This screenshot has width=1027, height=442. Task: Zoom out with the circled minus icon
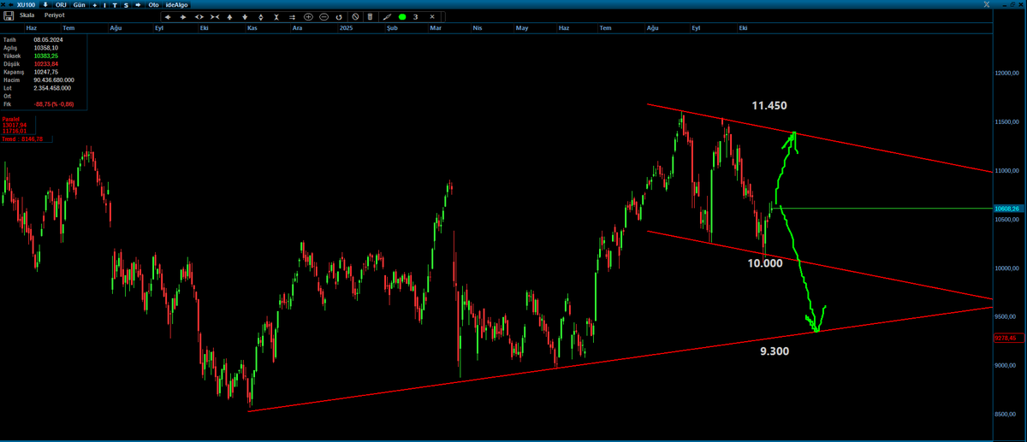click(x=324, y=17)
